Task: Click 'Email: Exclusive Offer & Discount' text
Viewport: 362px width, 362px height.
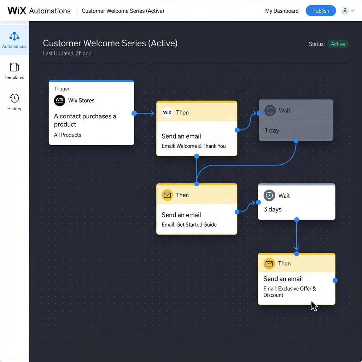Action: pos(290,292)
